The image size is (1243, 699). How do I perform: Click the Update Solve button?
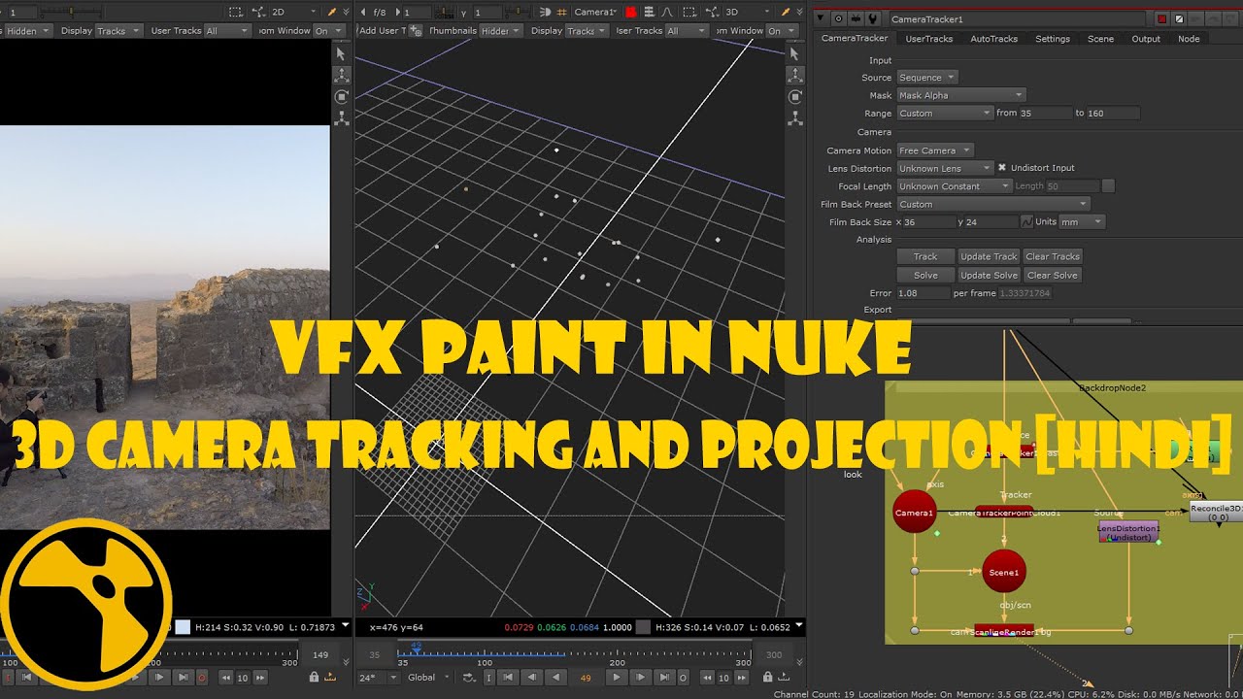[x=989, y=275]
